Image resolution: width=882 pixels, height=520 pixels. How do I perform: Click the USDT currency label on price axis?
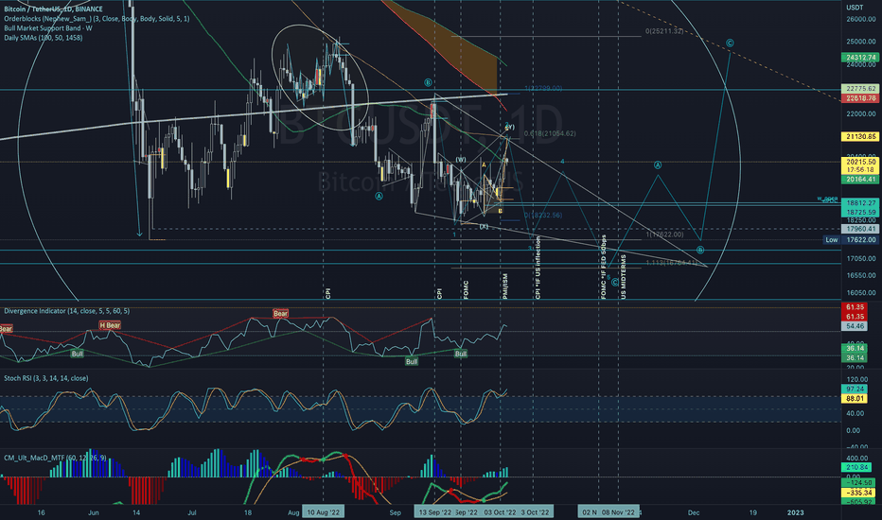point(855,8)
